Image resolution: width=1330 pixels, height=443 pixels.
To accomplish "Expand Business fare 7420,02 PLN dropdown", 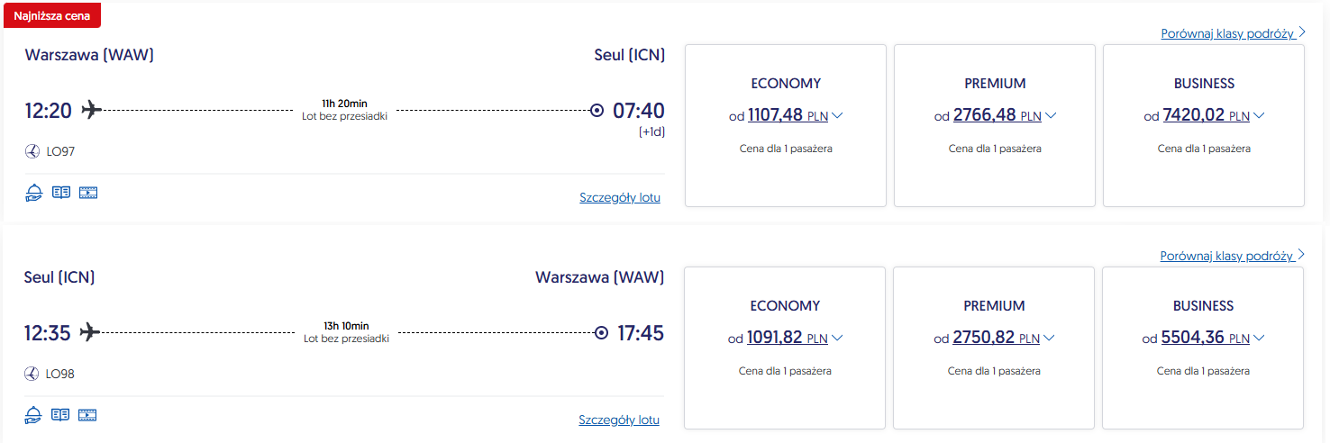I will (1259, 115).
